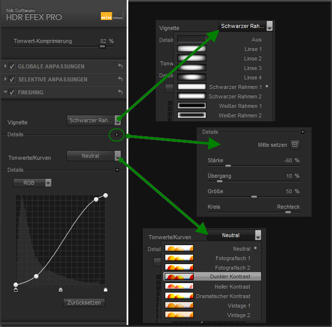Screen dimensions: 332x327
Task: Click the upper control point near the curve top
Action: pyautogui.click(x=96, y=199)
